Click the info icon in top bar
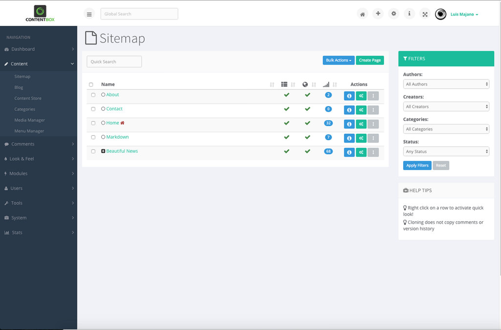This screenshot has width=501, height=330. point(409,14)
